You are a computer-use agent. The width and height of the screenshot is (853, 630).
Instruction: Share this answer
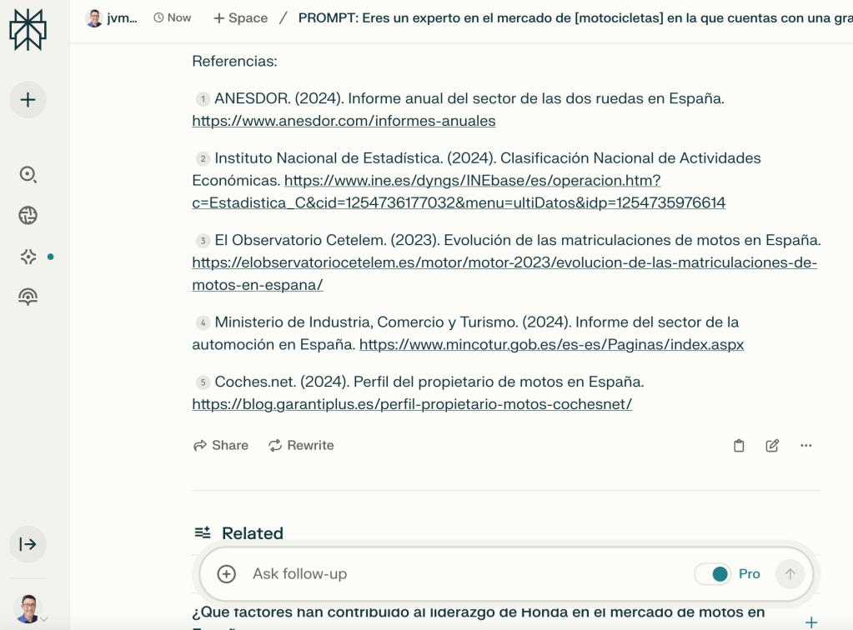pyautogui.click(x=221, y=446)
